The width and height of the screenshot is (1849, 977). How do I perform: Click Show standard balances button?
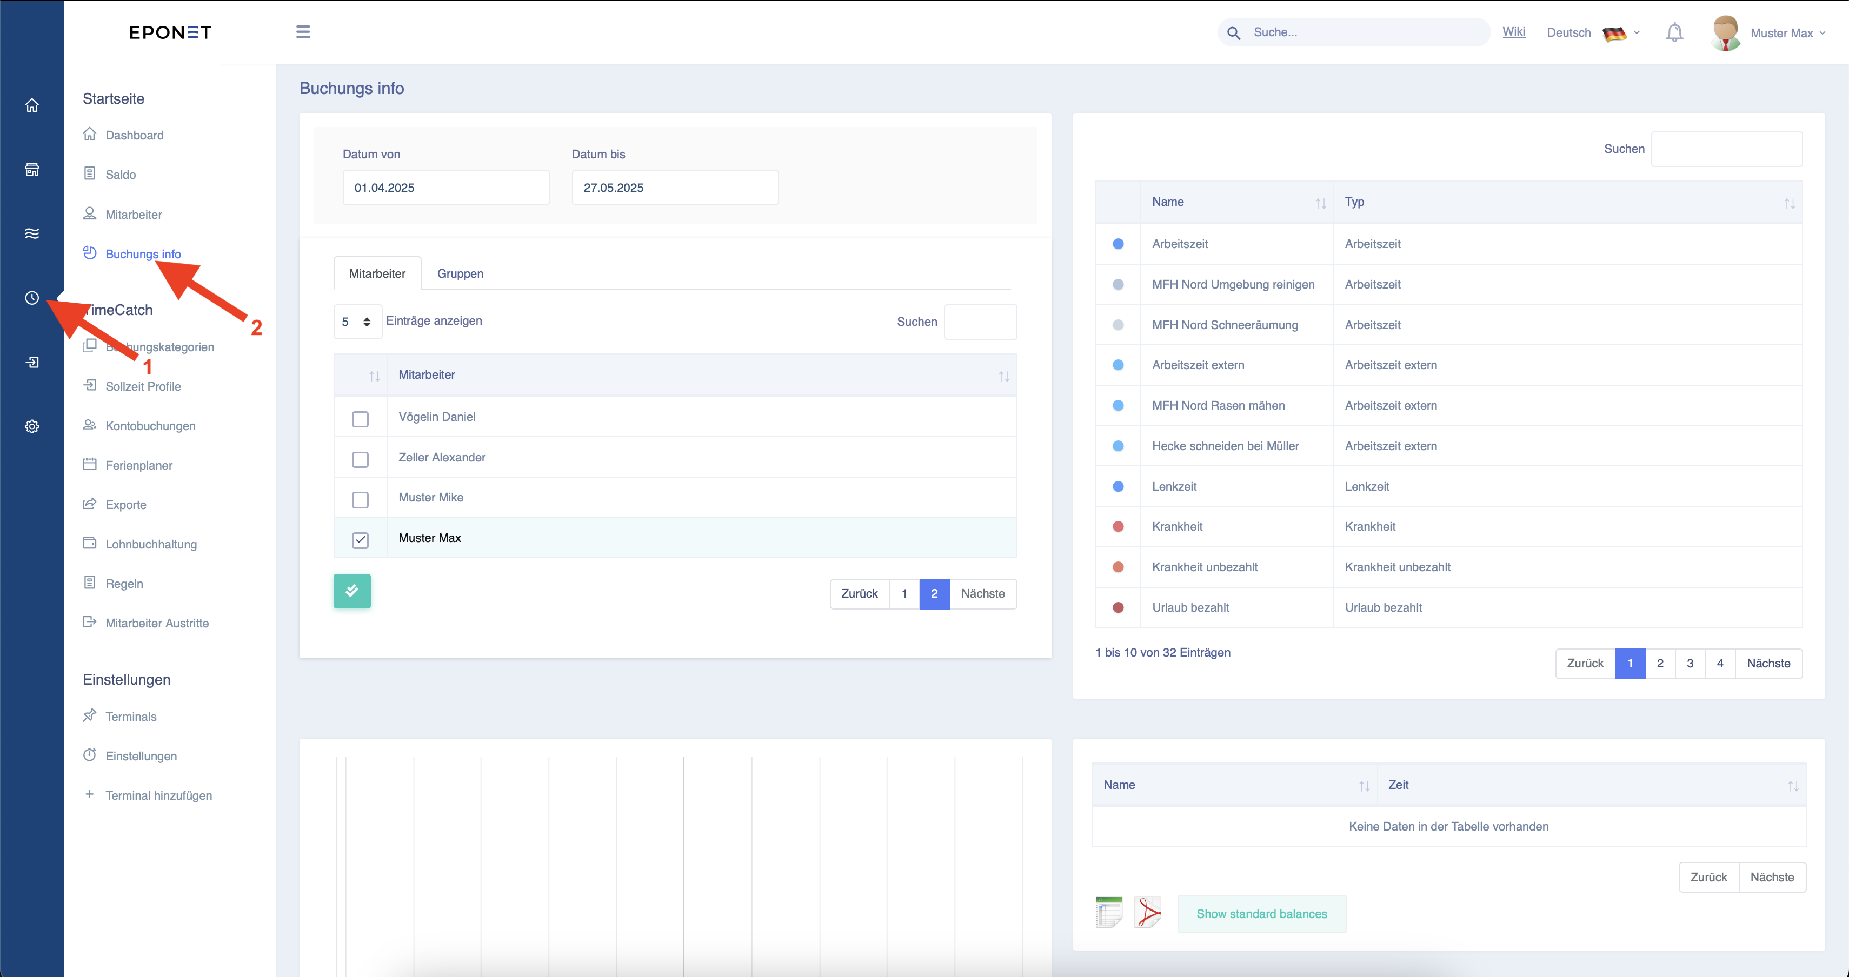pos(1261,914)
